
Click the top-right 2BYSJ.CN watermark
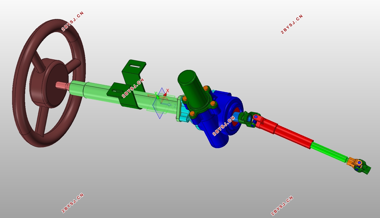pyautogui.click(x=292, y=24)
